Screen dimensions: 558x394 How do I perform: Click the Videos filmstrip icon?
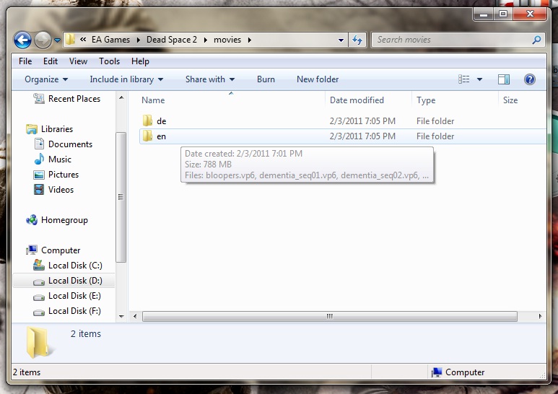click(39, 190)
